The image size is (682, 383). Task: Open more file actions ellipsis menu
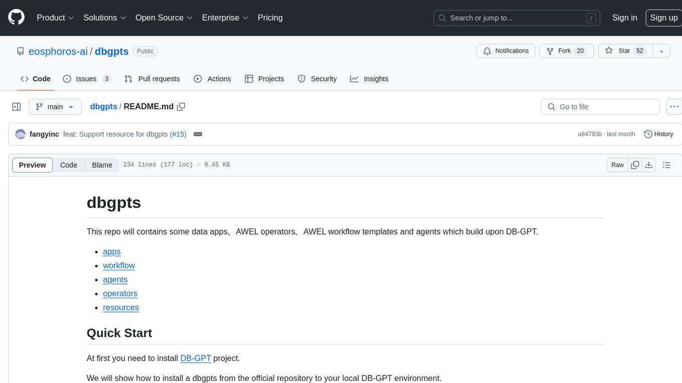point(674,107)
